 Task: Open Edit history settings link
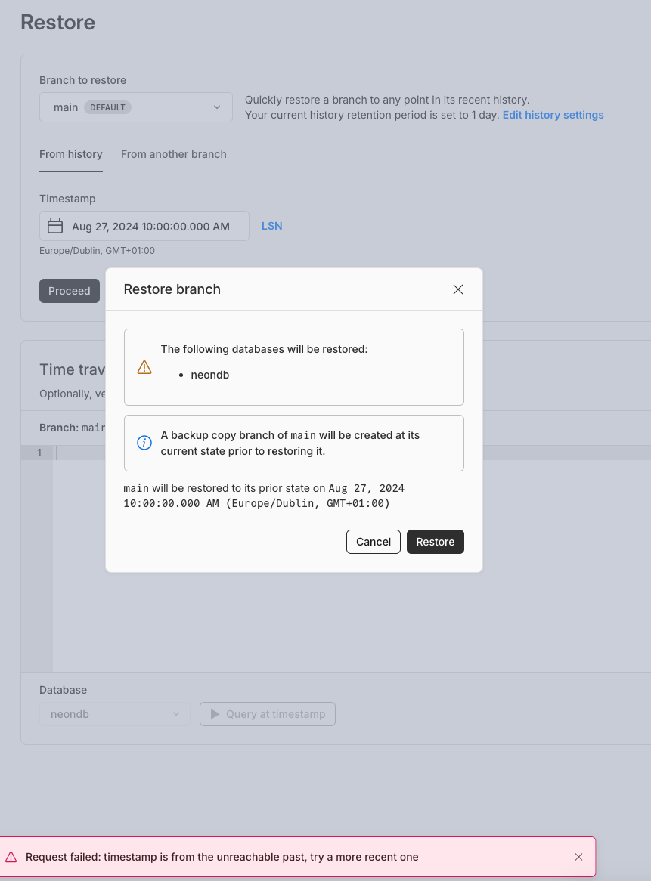click(553, 115)
